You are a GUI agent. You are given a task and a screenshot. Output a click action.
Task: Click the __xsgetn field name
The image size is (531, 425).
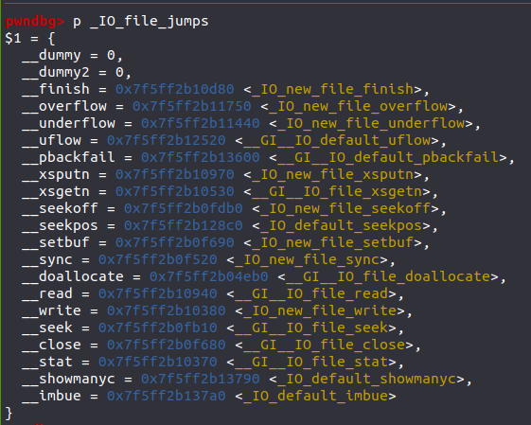coord(56,191)
